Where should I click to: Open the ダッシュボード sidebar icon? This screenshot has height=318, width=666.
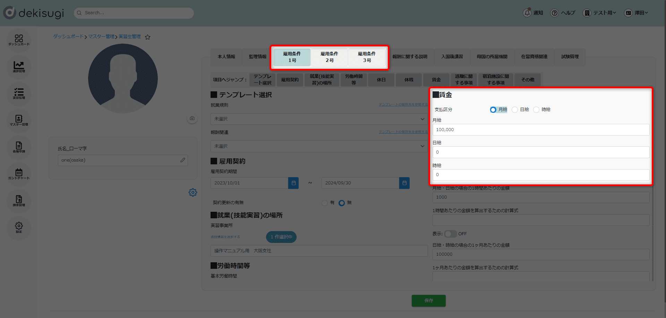[19, 40]
